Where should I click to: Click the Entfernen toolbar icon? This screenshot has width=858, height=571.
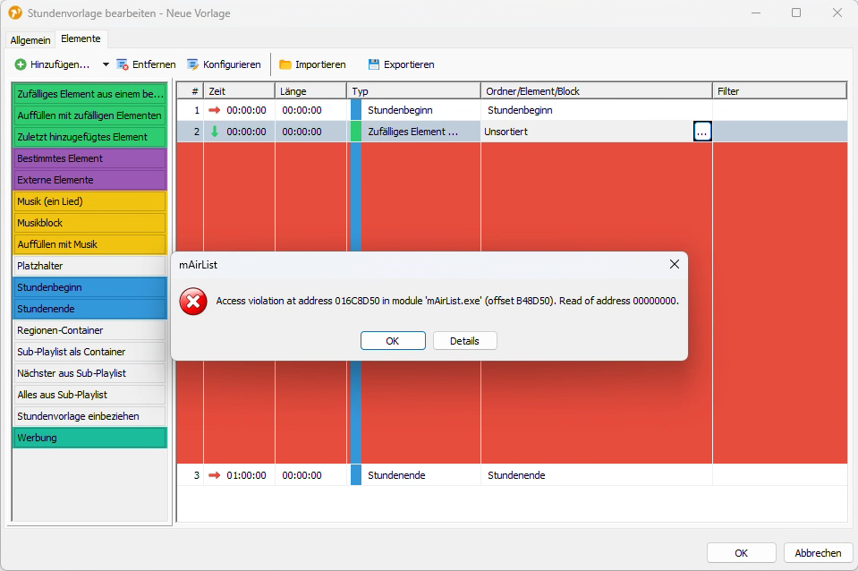point(123,64)
